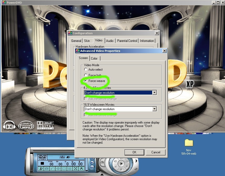Select the Force weave radio button
The width and height of the screenshot is (225, 176).
point(86,81)
